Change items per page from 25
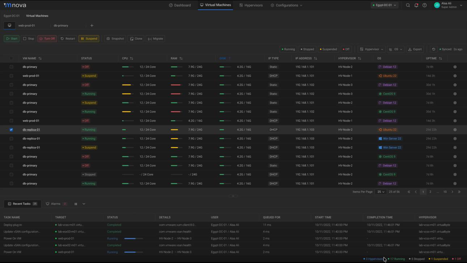Screen dimensions: 467x263 (x=380, y=192)
